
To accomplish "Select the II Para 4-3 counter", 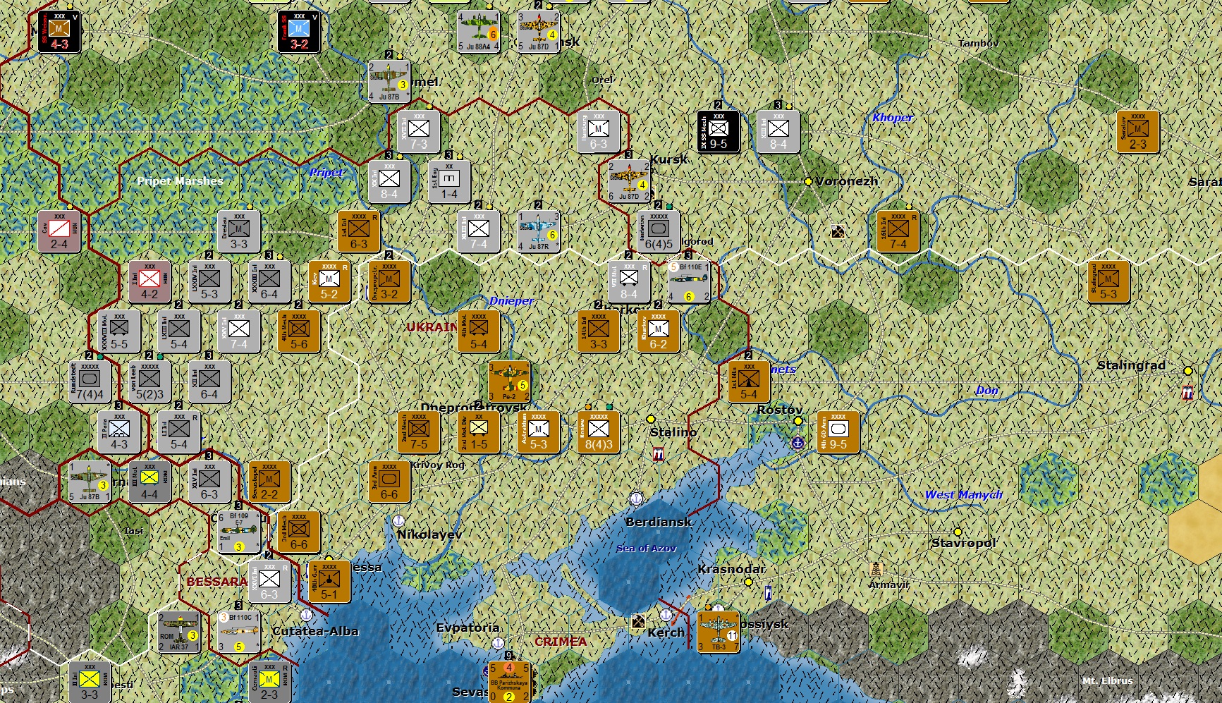I will [119, 432].
